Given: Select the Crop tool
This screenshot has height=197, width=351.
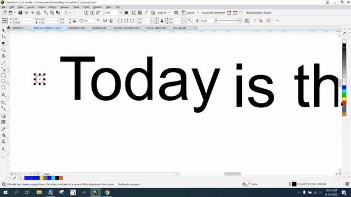Looking at the screenshot, I should (x=3, y=44).
